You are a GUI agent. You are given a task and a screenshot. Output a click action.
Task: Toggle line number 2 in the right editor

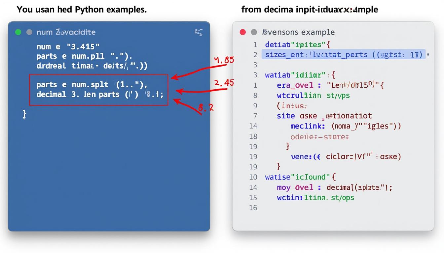[x=255, y=55]
